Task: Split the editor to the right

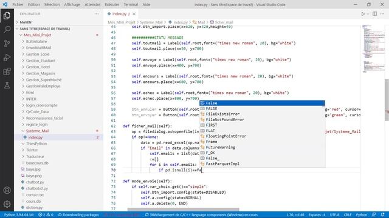Action: 374,14
